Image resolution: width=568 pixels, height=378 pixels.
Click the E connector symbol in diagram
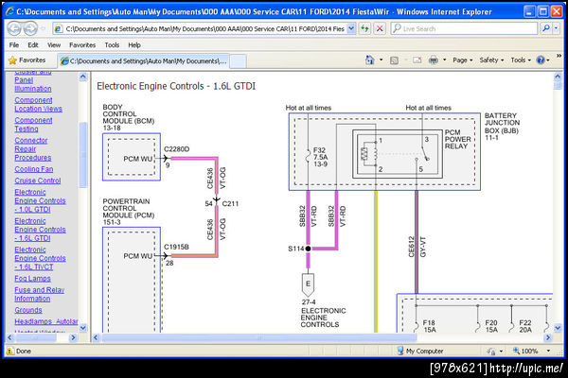[x=308, y=284]
